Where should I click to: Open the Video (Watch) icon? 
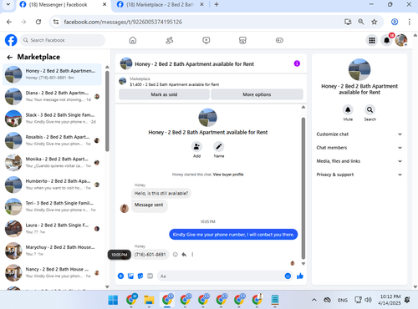(206, 40)
